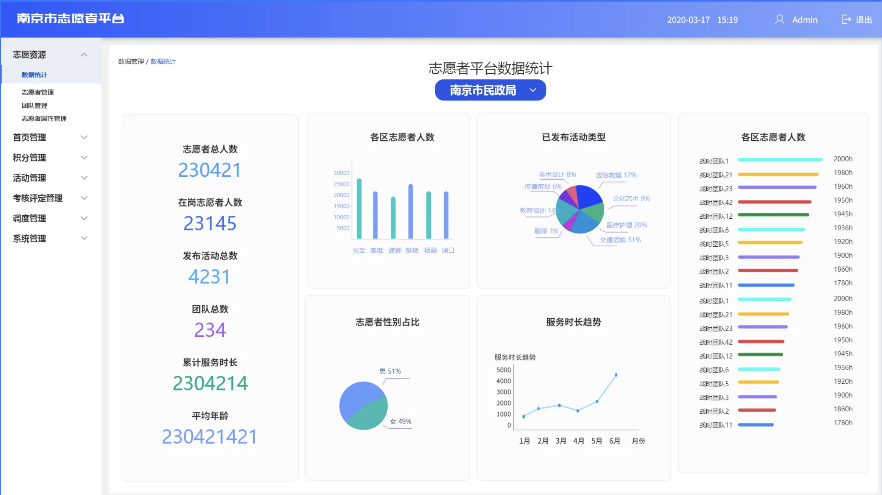The image size is (882, 495).
Task: Click the 在岗志愿者人数 value 23145
Action: pos(210,223)
